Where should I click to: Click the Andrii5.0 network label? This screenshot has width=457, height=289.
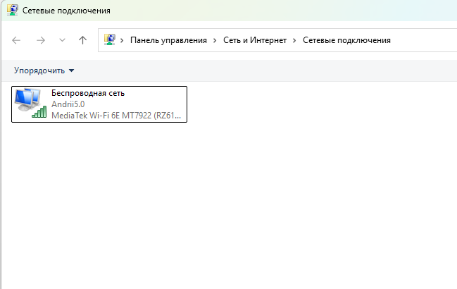[x=68, y=104]
